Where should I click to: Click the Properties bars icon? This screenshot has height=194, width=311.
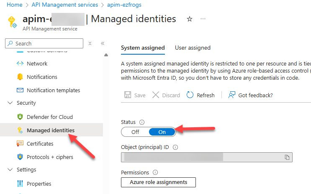(x=20, y=184)
